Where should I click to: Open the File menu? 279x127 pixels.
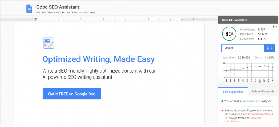[x=38, y=13]
